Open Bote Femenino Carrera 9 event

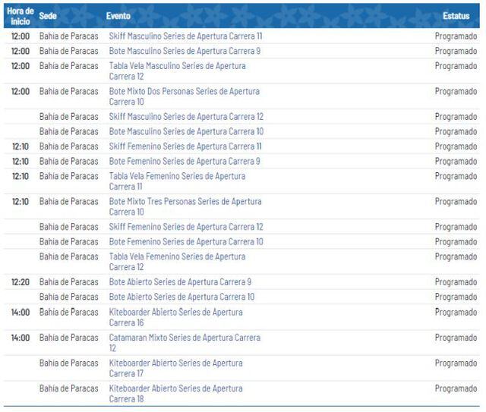point(185,161)
